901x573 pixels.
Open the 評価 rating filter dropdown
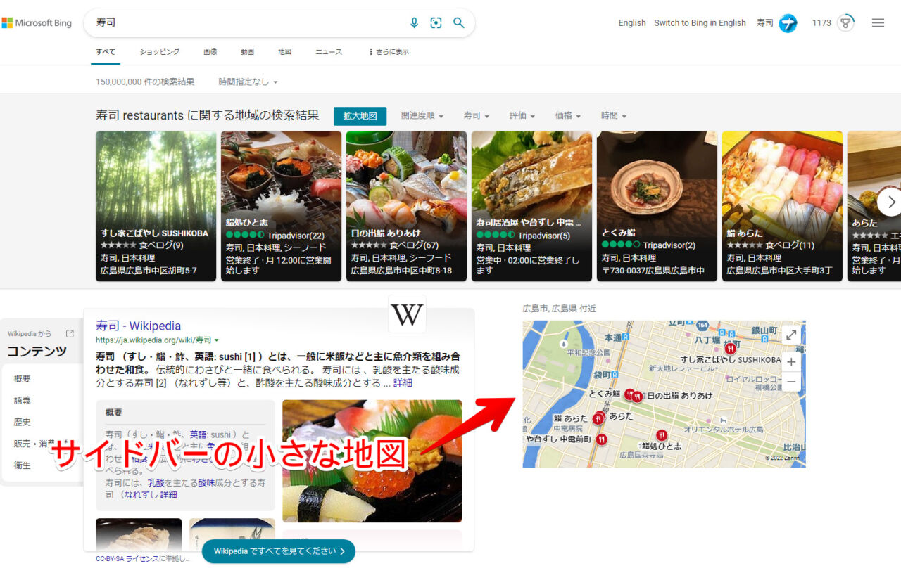coord(522,116)
